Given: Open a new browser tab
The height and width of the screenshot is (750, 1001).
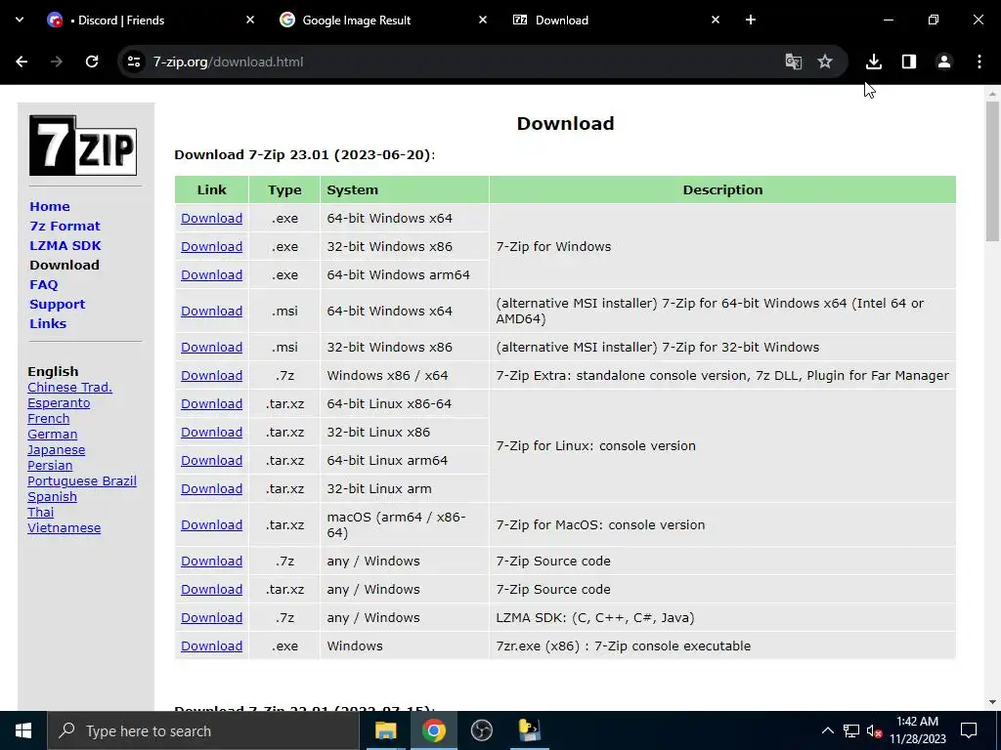Looking at the screenshot, I should pos(750,20).
